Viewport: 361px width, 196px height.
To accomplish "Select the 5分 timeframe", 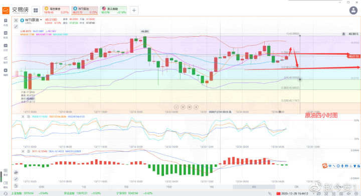I will pos(126,187).
